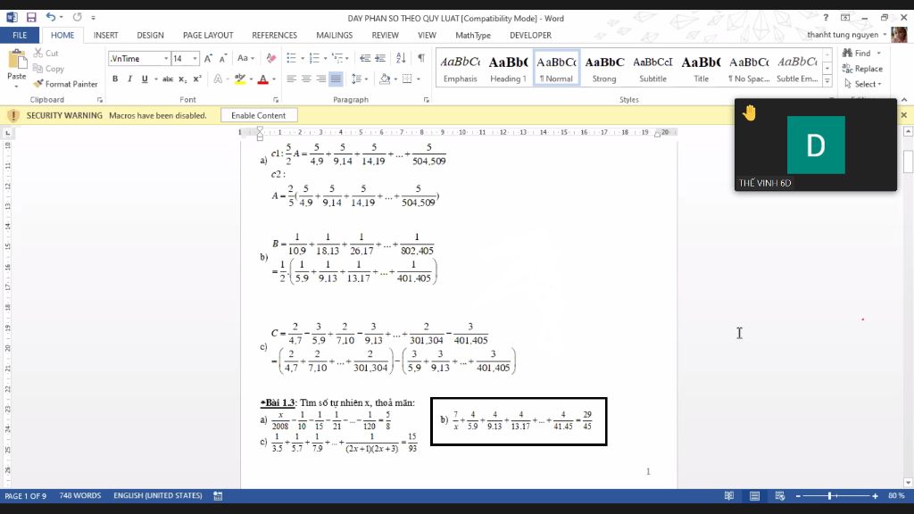Sort text with the A-Z icon
Image resolution: width=914 pixels, height=514 pixels.
coord(401,58)
